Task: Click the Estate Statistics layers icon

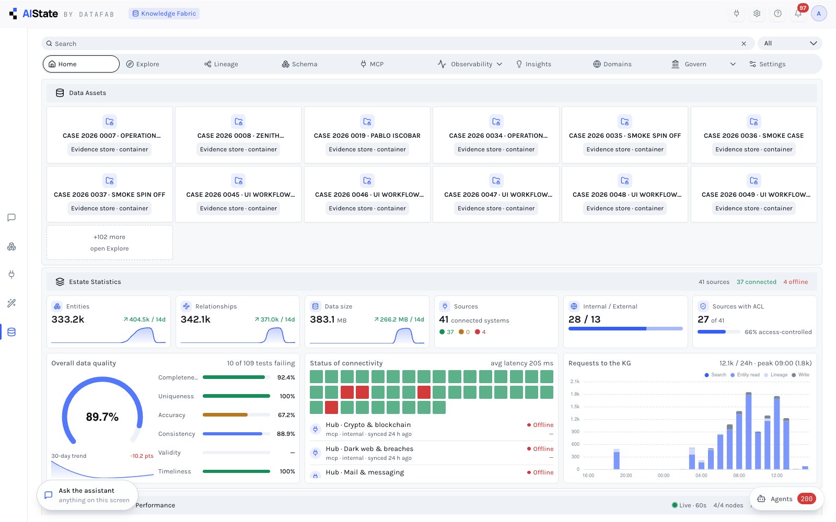Action: [60, 282]
